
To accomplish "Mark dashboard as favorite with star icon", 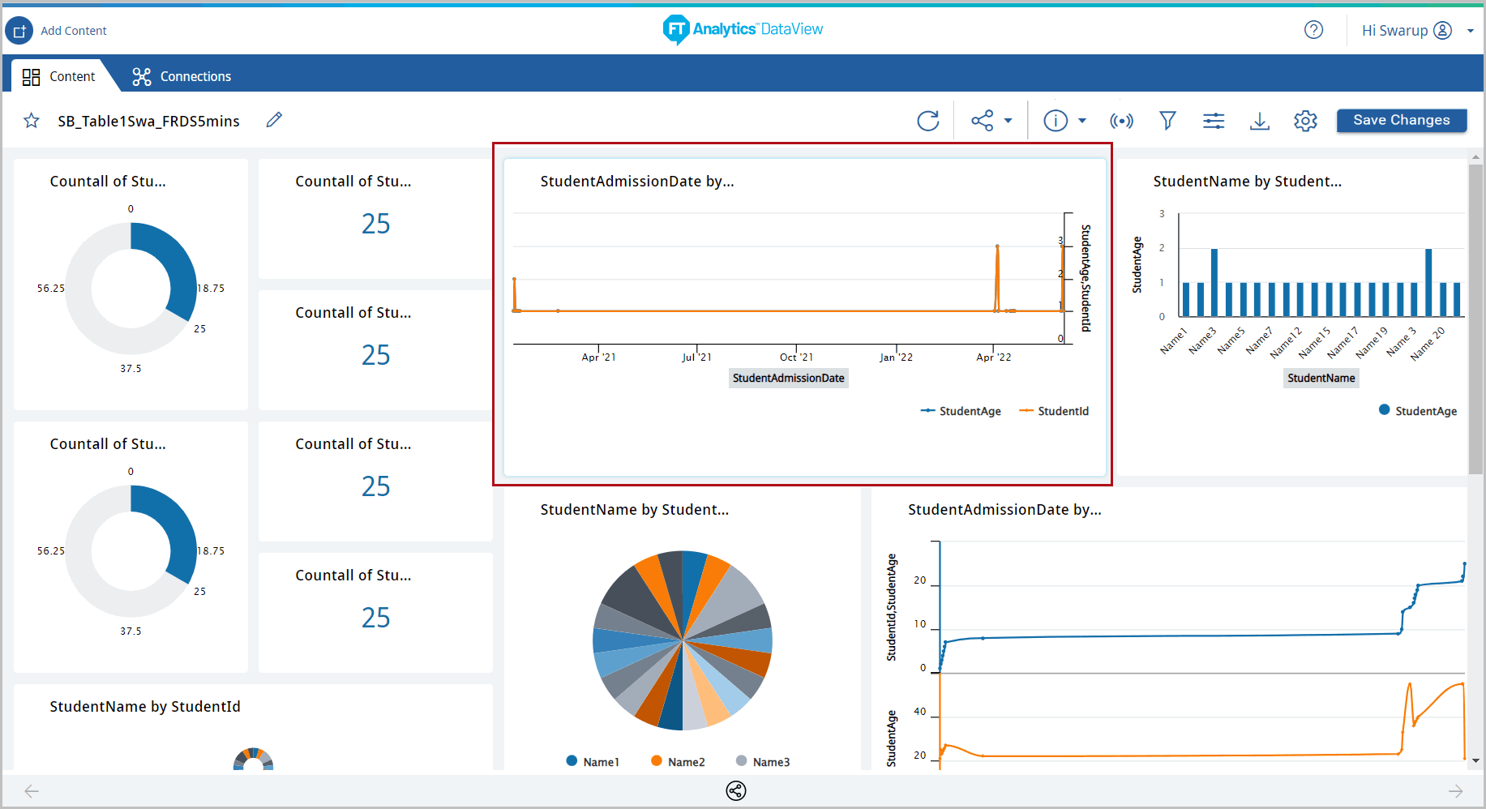I will point(32,121).
